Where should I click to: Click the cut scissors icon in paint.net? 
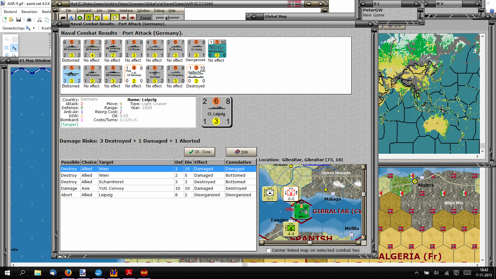(40, 20)
